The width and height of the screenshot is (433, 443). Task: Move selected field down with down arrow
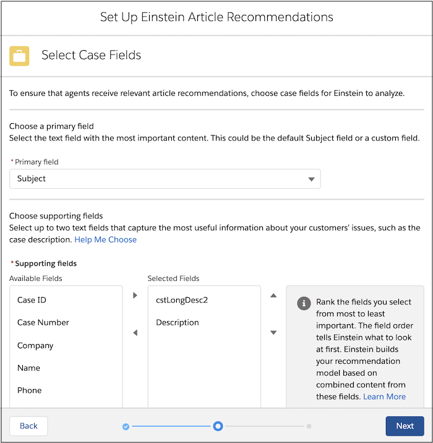click(x=273, y=332)
